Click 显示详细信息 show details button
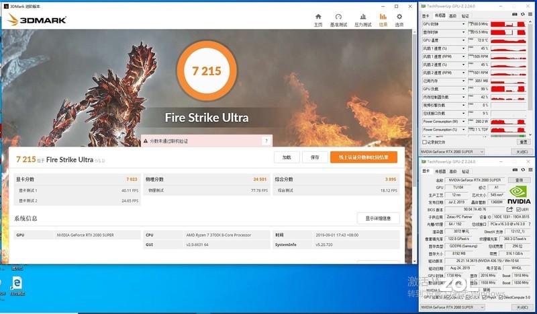The width and height of the screenshot is (537, 314). click(x=378, y=219)
